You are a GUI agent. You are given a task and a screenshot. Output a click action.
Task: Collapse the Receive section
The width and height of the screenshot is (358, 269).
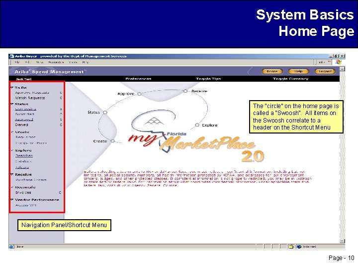[x=12, y=174]
